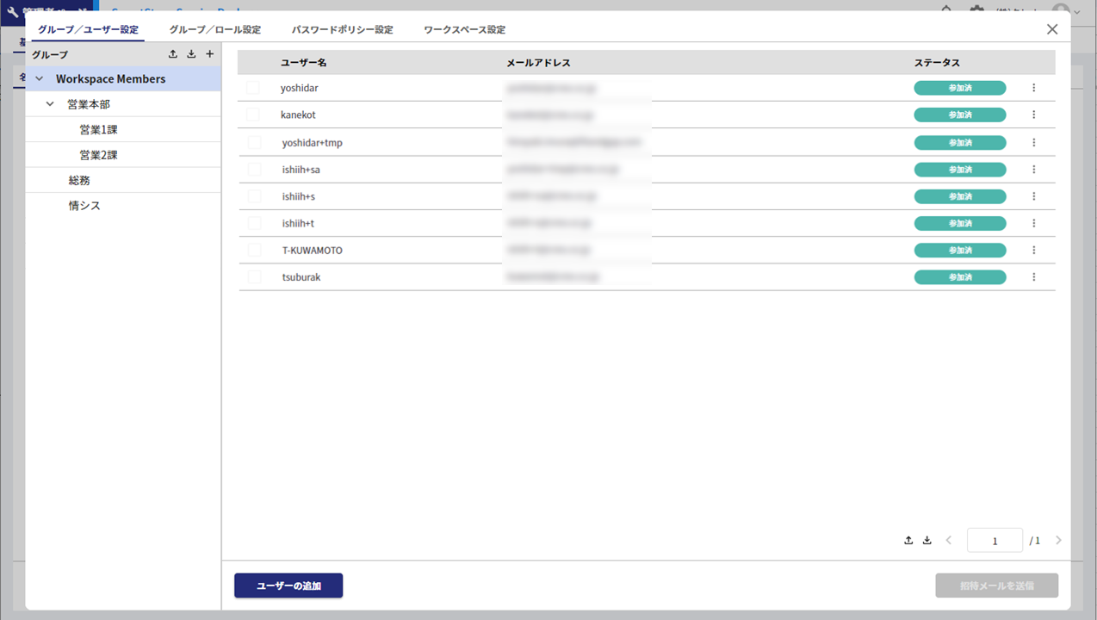Select the checkbox beside T-KUWAMOTO
Viewport: 1097px width, 620px height.
[254, 251]
